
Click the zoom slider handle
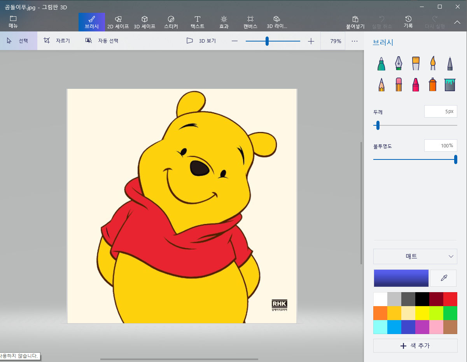point(267,41)
